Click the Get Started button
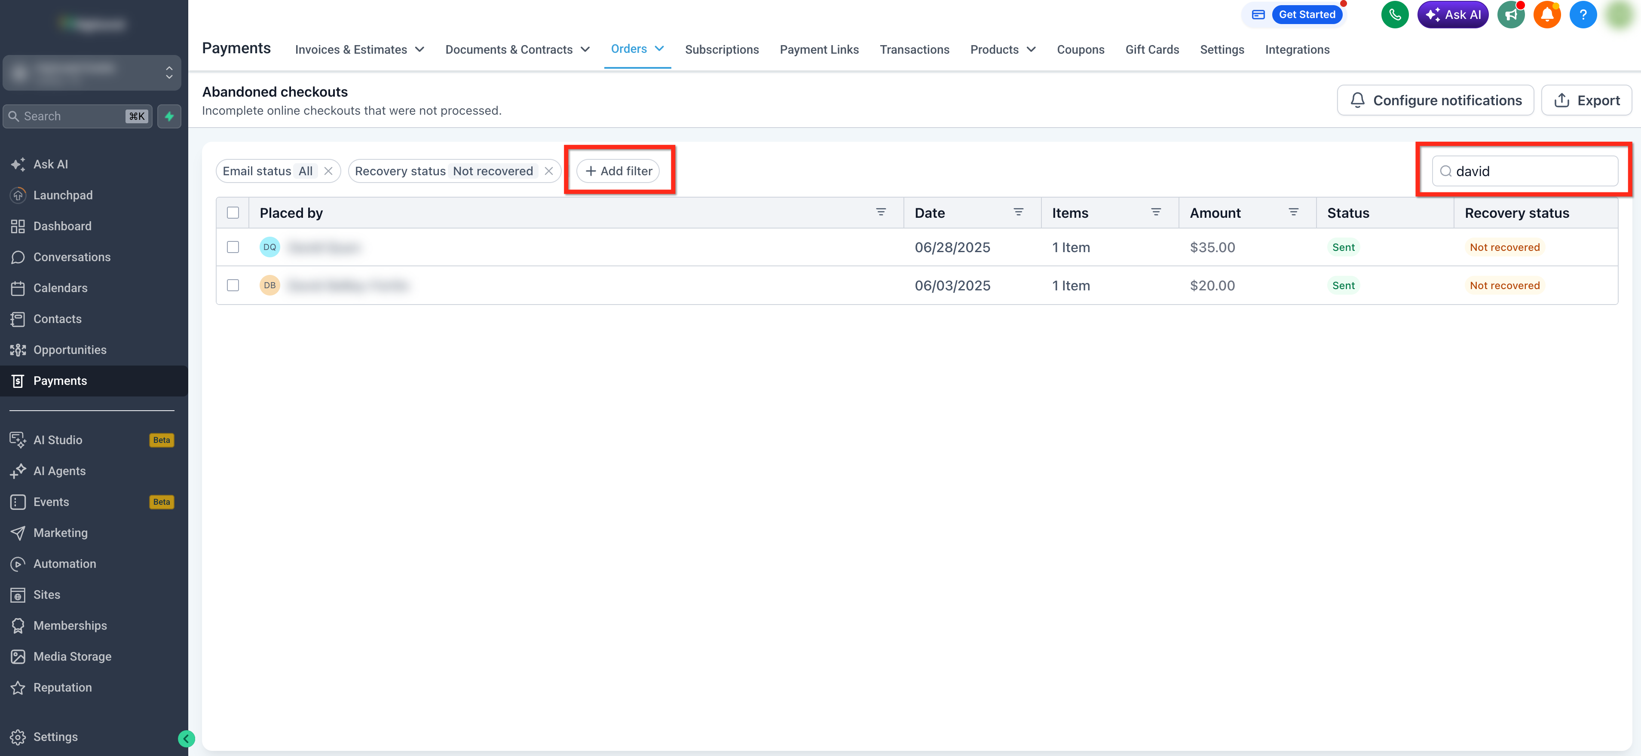The width and height of the screenshot is (1641, 756). [1307, 15]
